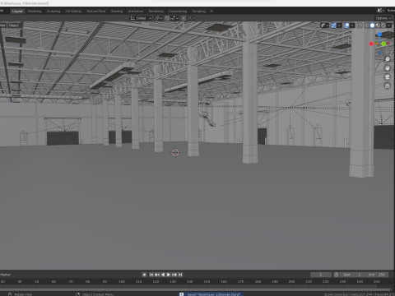Open the Global transform orientation dropdown

141,18
